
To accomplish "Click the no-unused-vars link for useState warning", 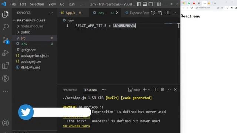I will tap(76, 126).
